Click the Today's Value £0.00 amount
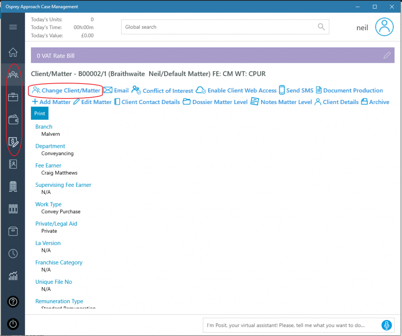 [x=88, y=36]
